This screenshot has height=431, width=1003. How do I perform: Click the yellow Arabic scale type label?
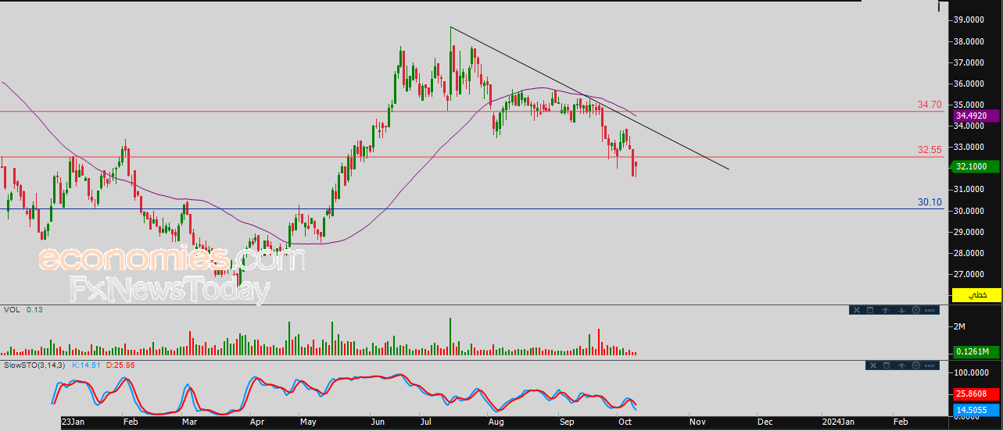(x=977, y=295)
